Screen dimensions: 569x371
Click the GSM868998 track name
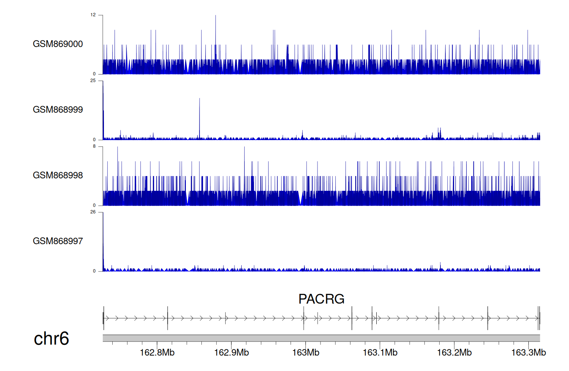(58, 175)
